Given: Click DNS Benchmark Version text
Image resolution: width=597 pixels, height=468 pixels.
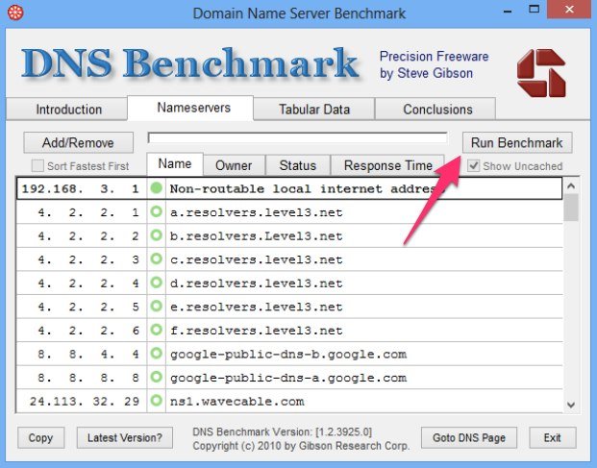Looking at the screenshot, I should pos(282,431).
